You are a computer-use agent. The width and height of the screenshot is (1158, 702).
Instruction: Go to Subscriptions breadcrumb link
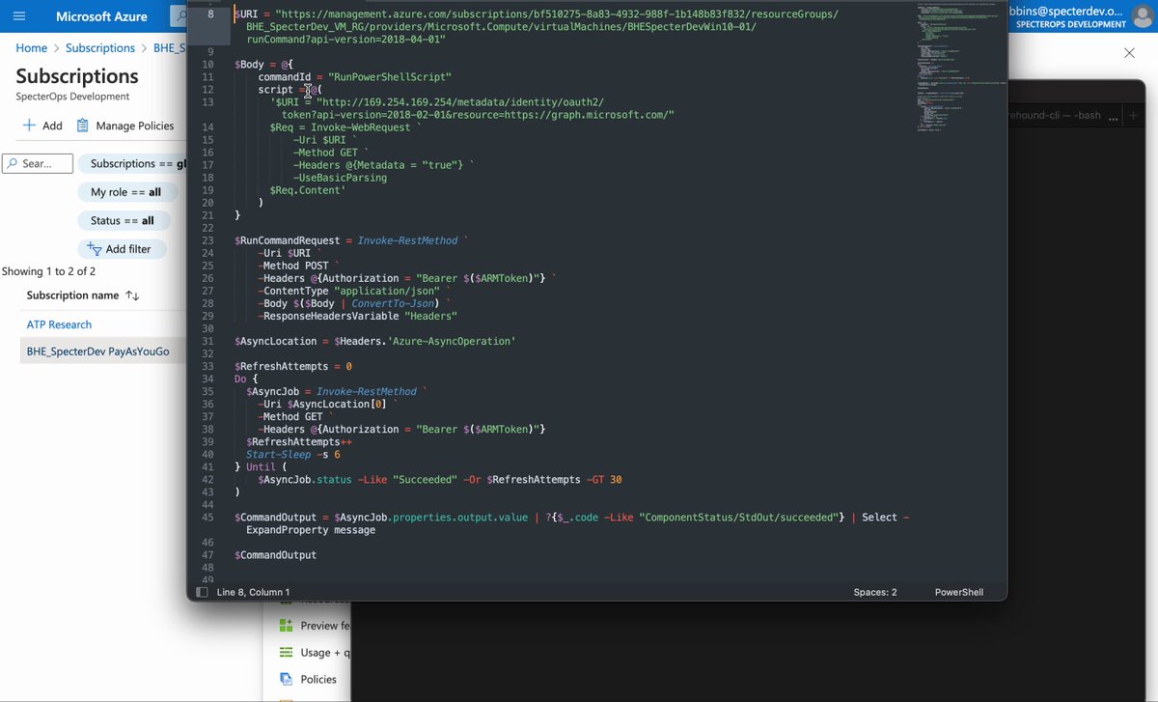100,47
